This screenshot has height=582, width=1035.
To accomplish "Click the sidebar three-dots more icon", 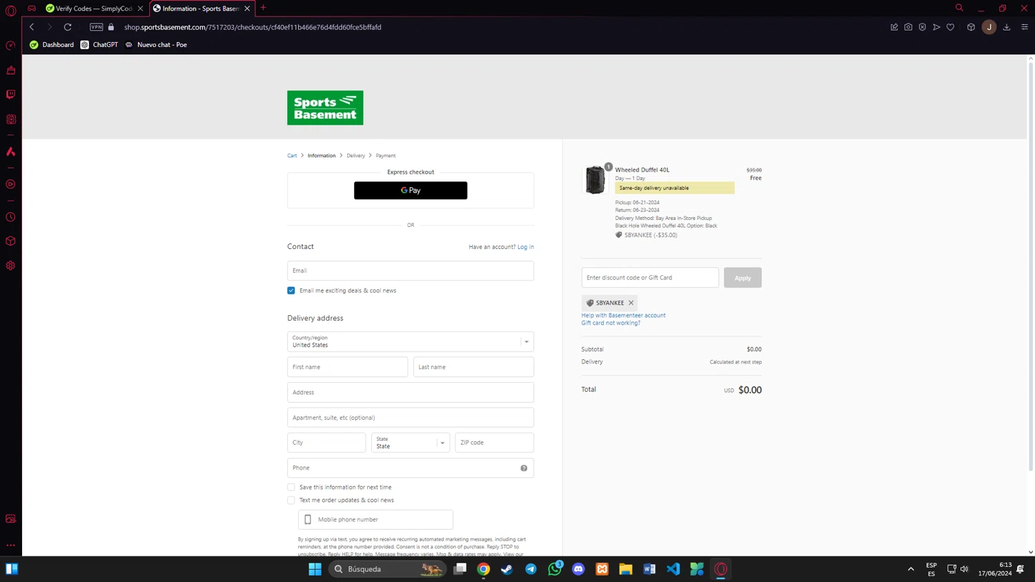I will 10,545.
